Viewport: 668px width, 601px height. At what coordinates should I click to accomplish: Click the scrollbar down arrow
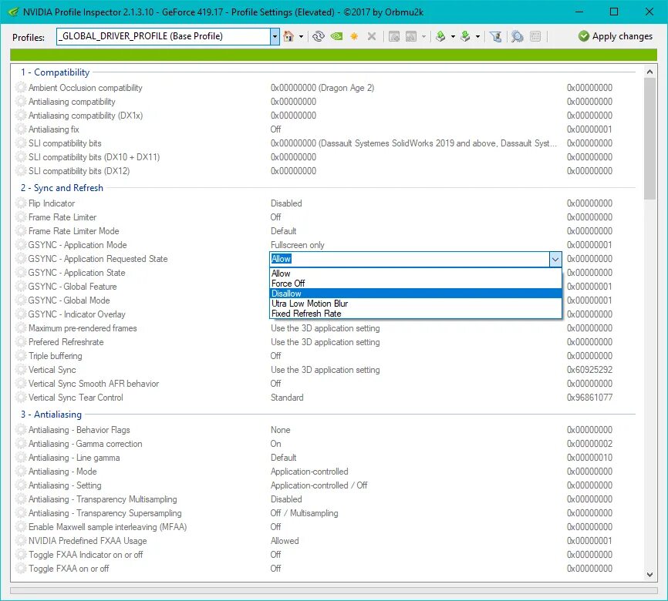coord(649,575)
